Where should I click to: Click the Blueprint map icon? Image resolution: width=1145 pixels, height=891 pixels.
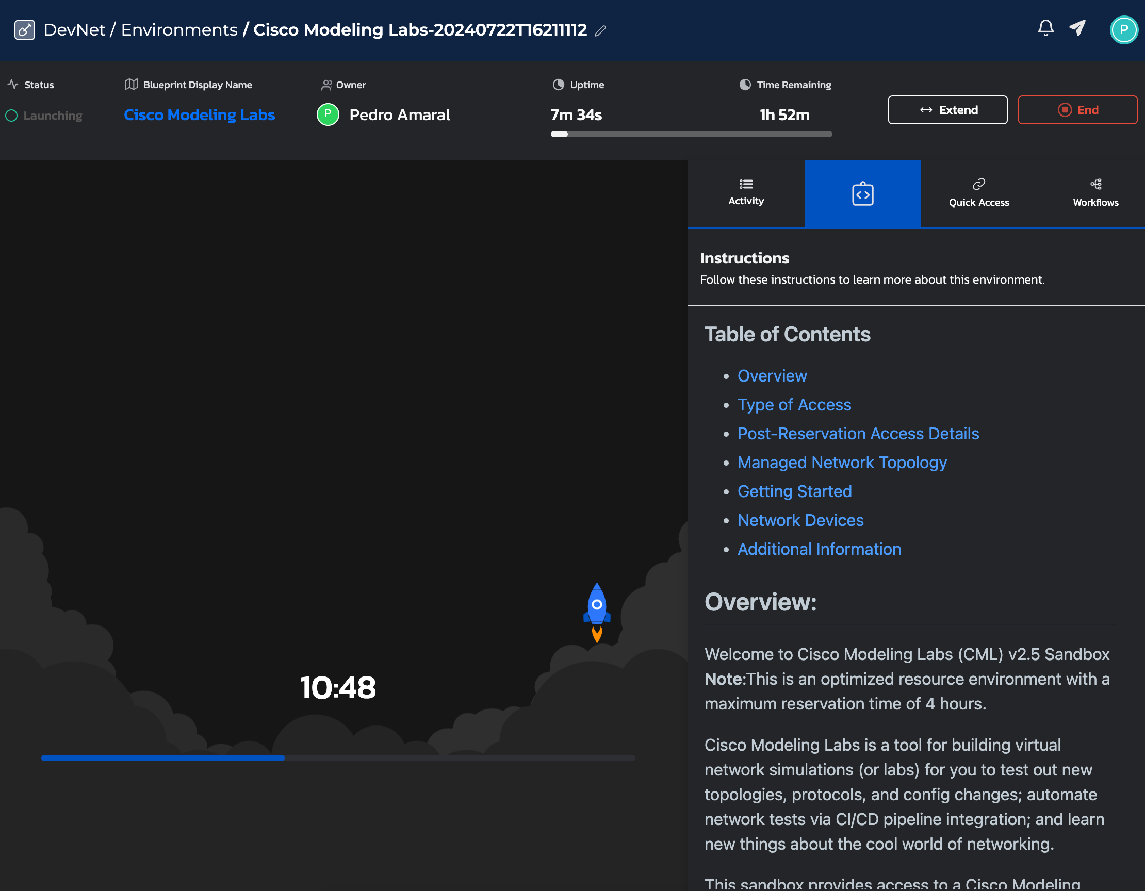[132, 84]
